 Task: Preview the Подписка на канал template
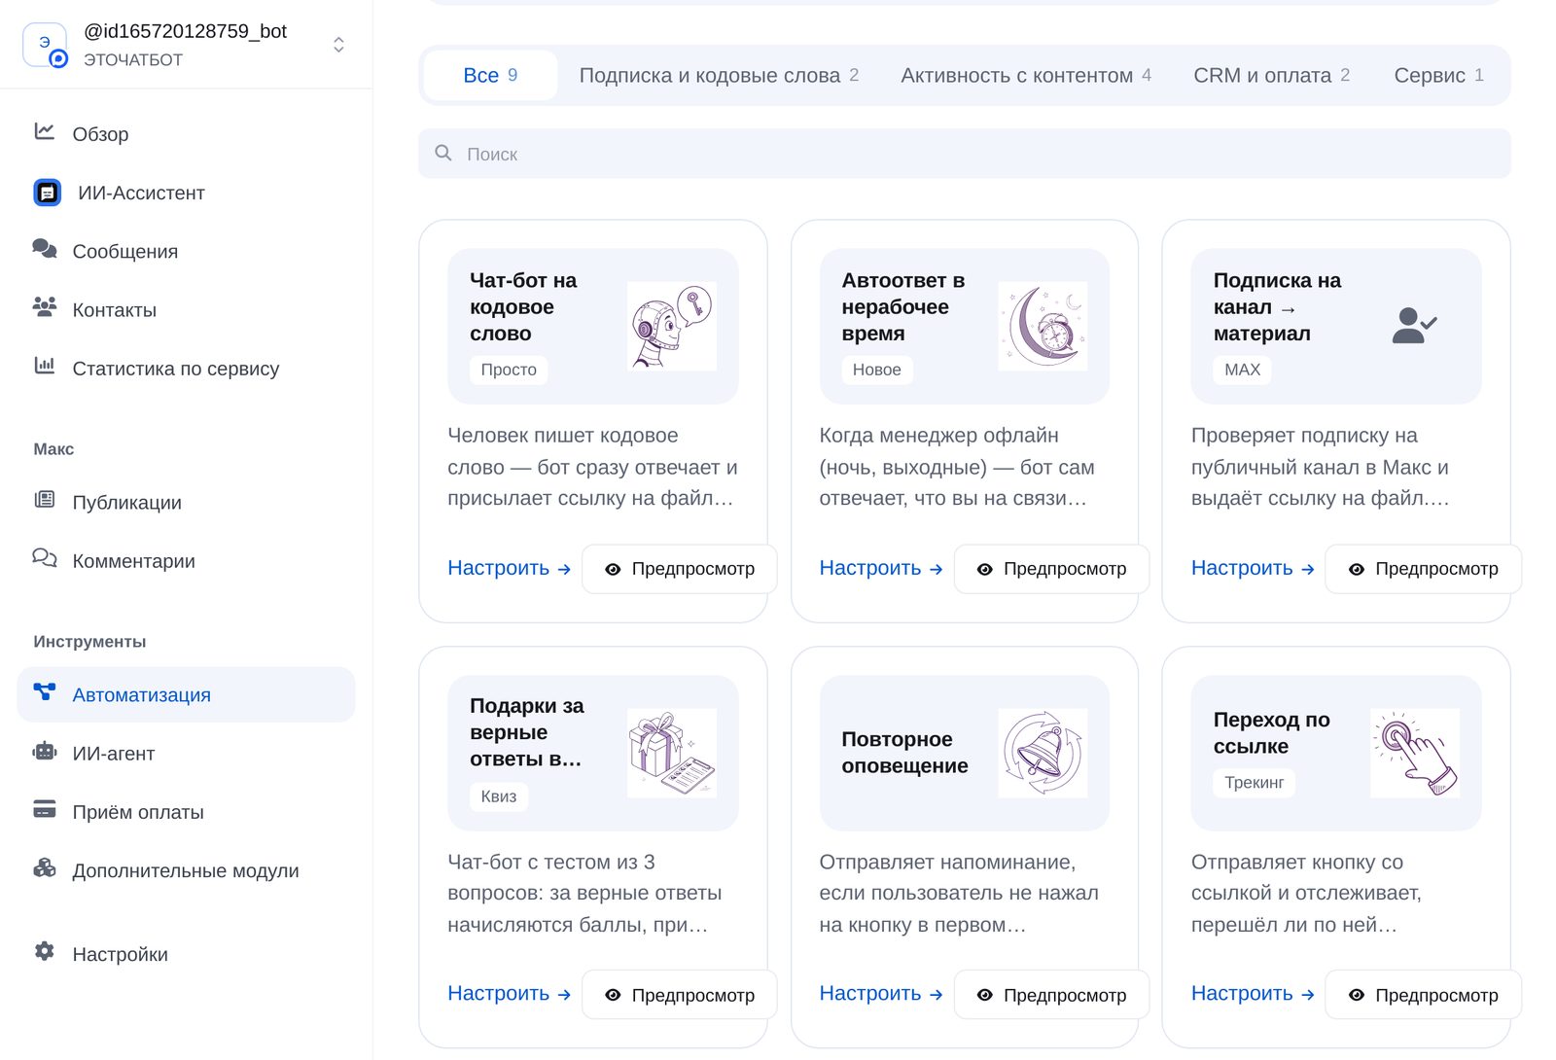(1424, 569)
